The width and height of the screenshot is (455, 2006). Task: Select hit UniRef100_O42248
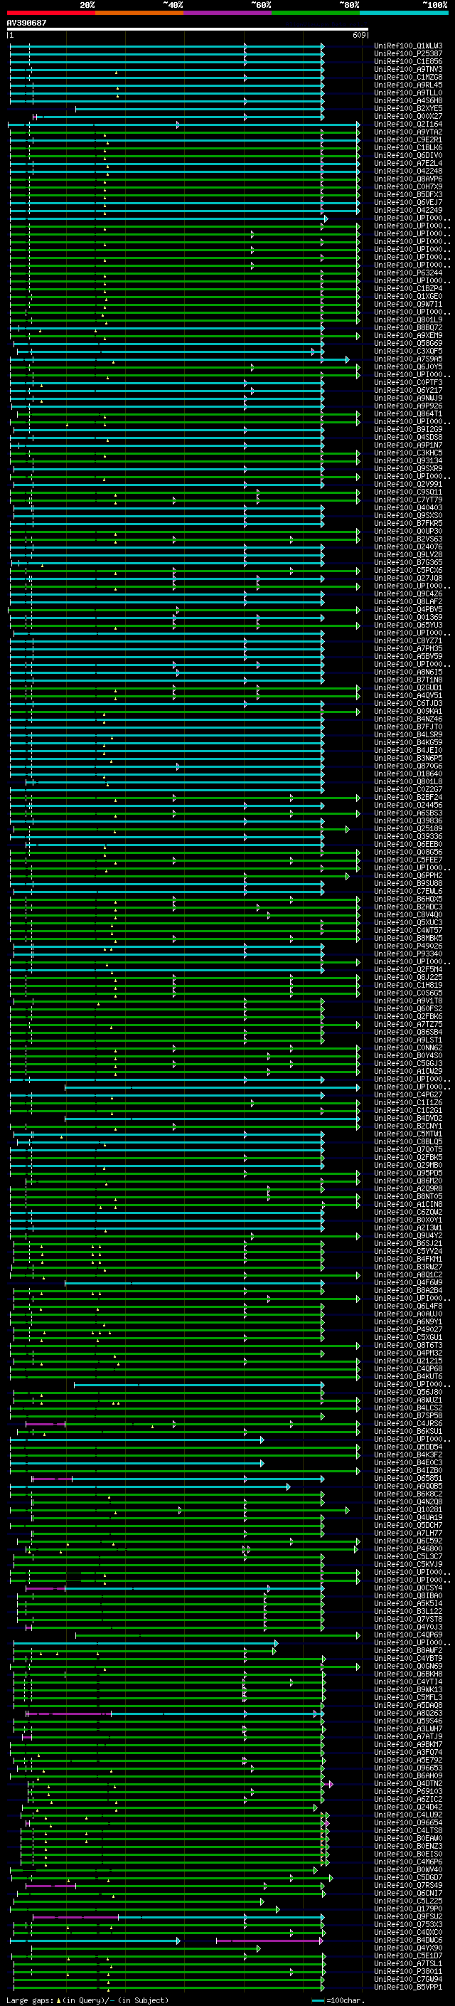pyautogui.click(x=407, y=171)
